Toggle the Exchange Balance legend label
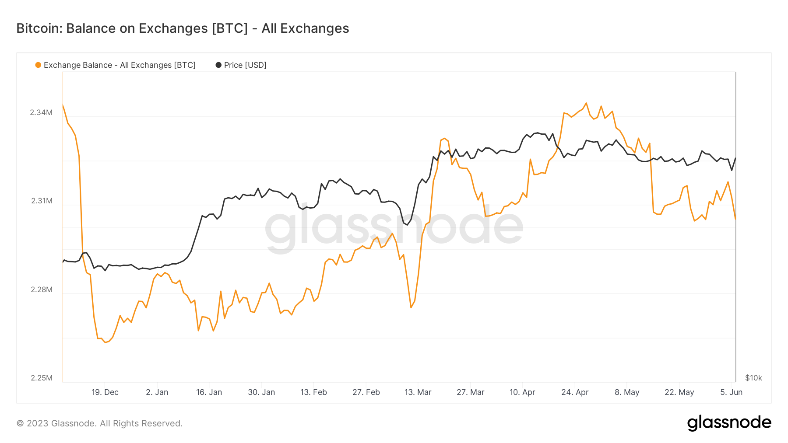 (x=120, y=65)
